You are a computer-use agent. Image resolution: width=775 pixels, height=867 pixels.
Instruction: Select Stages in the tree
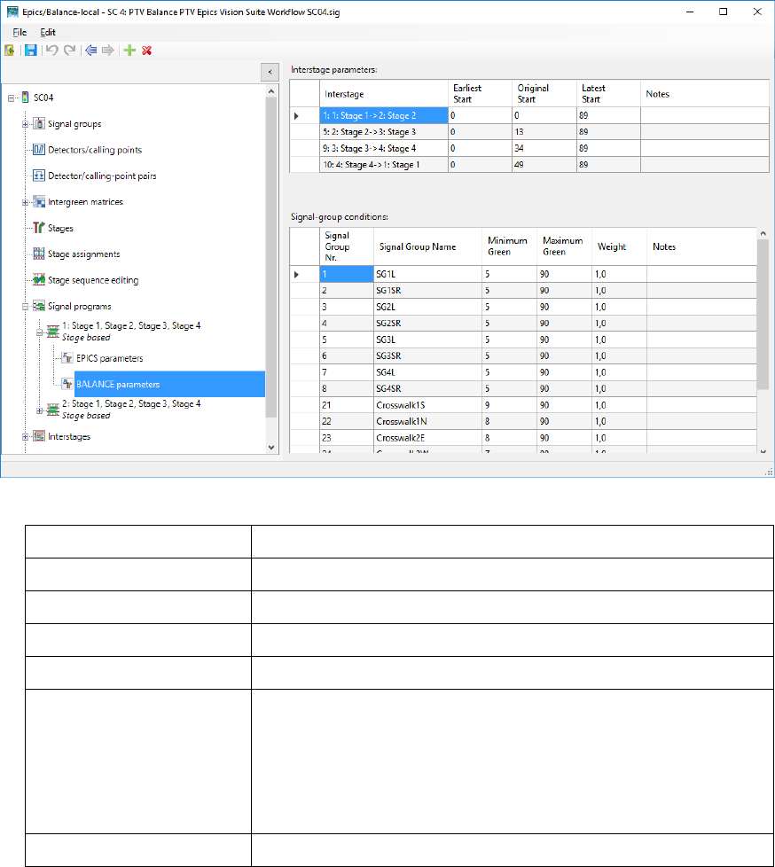[x=60, y=228]
